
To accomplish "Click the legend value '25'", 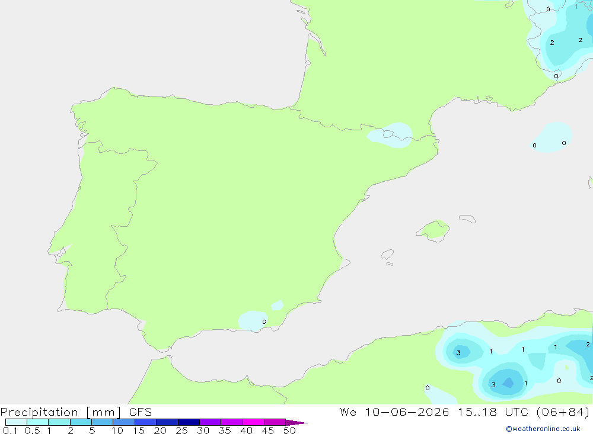I will pyautogui.click(x=181, y=430).
